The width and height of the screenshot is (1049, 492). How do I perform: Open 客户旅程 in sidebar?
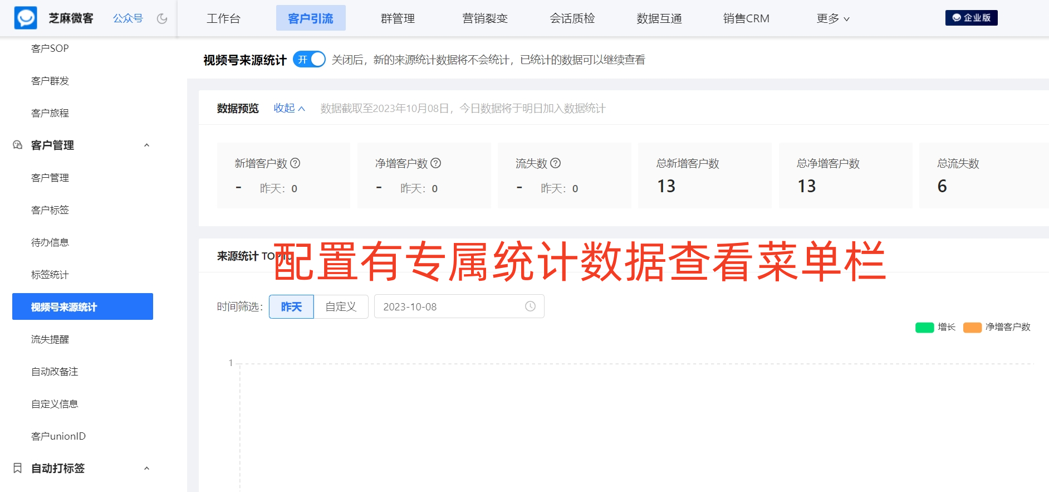(50, 113)
